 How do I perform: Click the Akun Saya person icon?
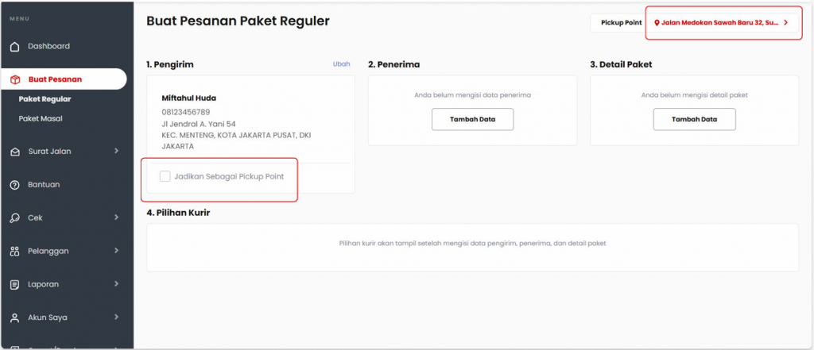(14, 317)
